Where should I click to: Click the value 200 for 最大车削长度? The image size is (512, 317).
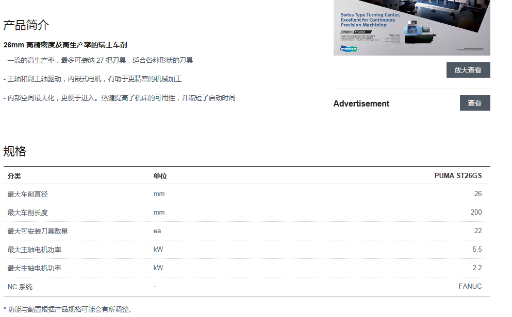tap(476, 212)
